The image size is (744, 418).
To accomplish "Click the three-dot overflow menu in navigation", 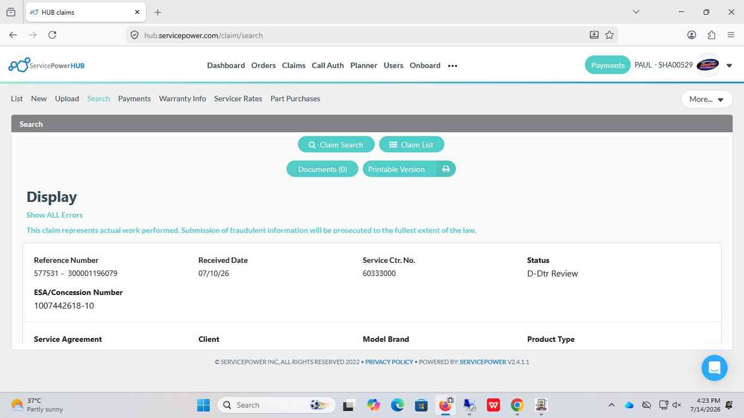I will click(453, 66).
